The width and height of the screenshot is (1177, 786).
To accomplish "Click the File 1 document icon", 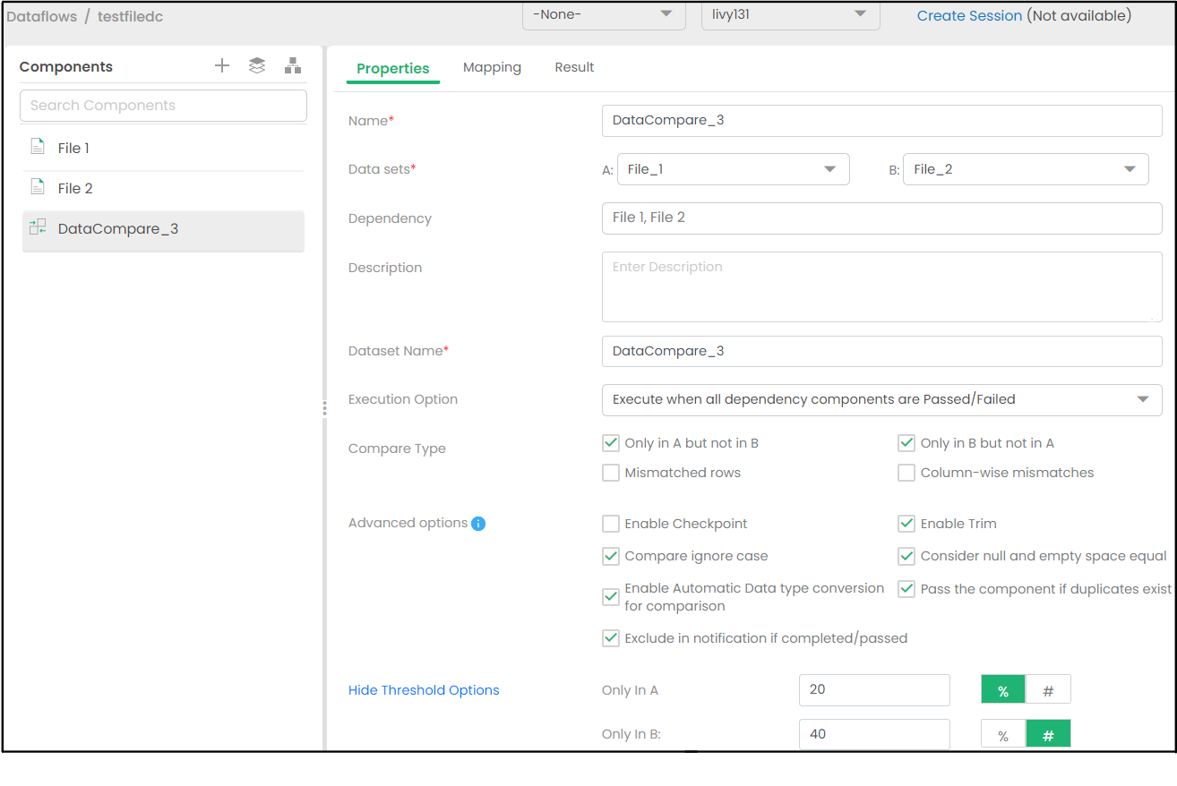I will tap(38, 147).
